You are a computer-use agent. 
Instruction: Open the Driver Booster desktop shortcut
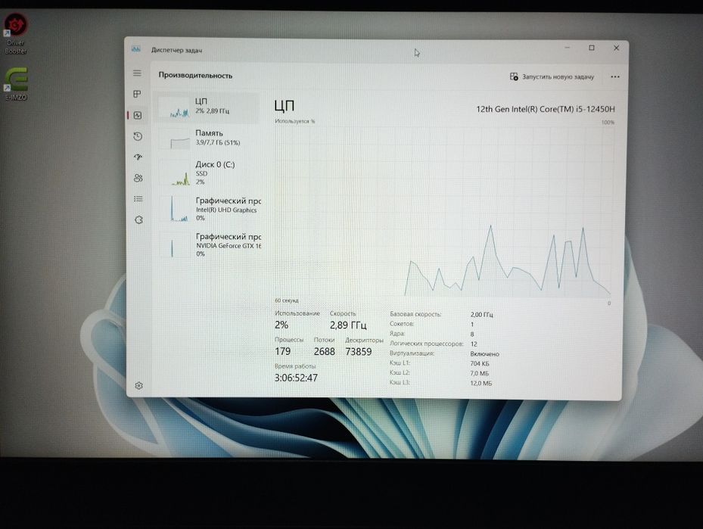16,35
